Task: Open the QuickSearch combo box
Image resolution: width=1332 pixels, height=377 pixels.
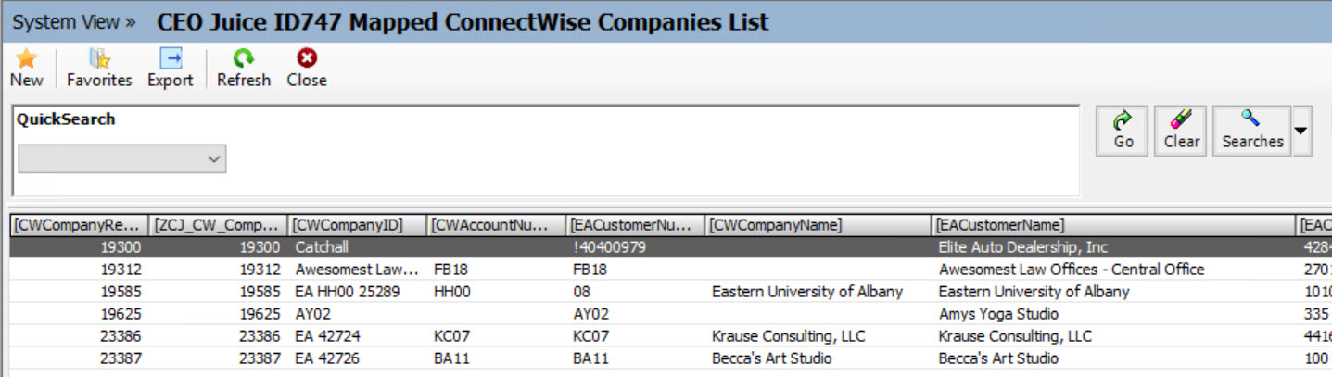Action: (122, 158)
